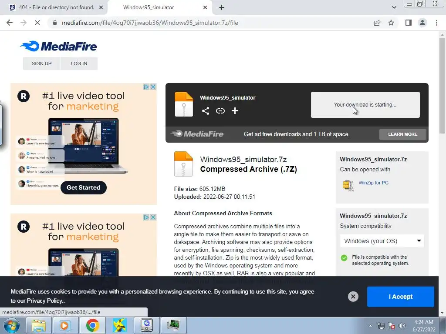Open the Chrome three-dot menu

[x=436, y=23]
